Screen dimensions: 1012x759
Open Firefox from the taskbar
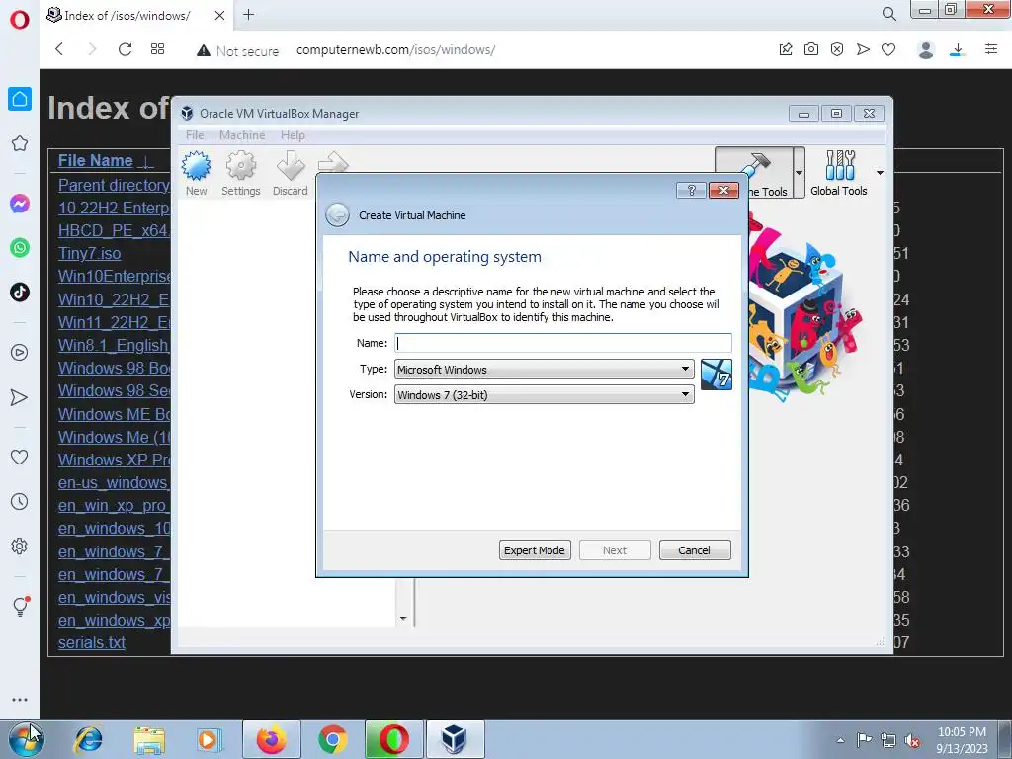(272, 739)
